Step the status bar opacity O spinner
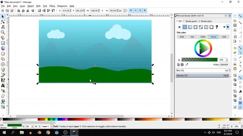Viewport: 243px width, 136px height. click(32, 126)
